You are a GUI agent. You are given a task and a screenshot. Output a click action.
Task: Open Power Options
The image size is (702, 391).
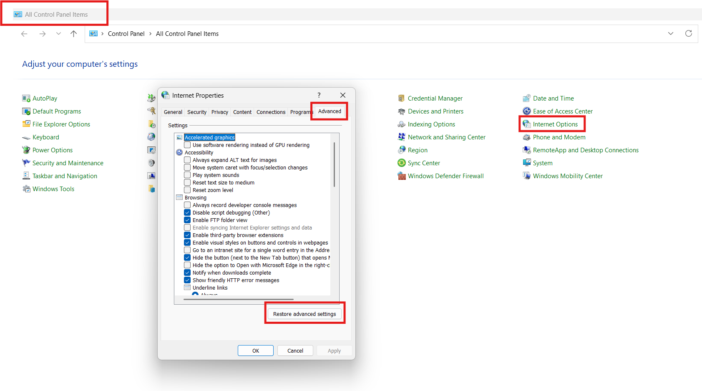pyautogui.click(x=52, y=150)
